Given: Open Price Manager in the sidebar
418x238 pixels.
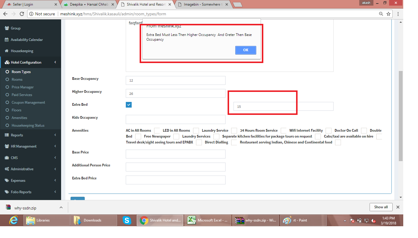Looking at the screenshot, I should pyautogui.click(x=22, y=87).
